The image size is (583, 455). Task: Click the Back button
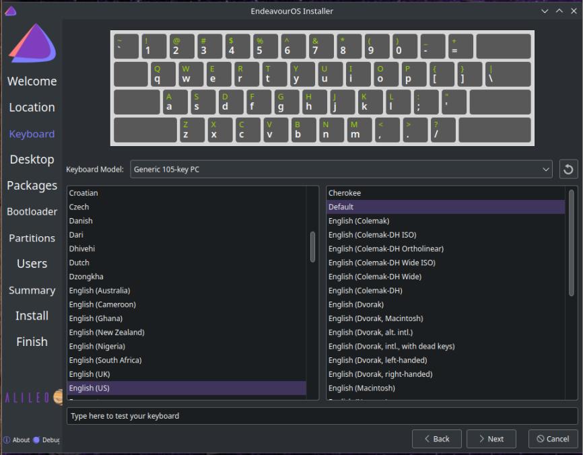(436, 439)
